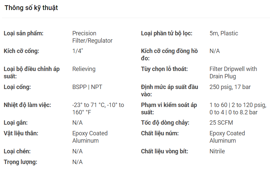The width and height of the screenshot is (270, 173).
Task: Click the 'Vật liệu thân:' label
Action: 21,133
